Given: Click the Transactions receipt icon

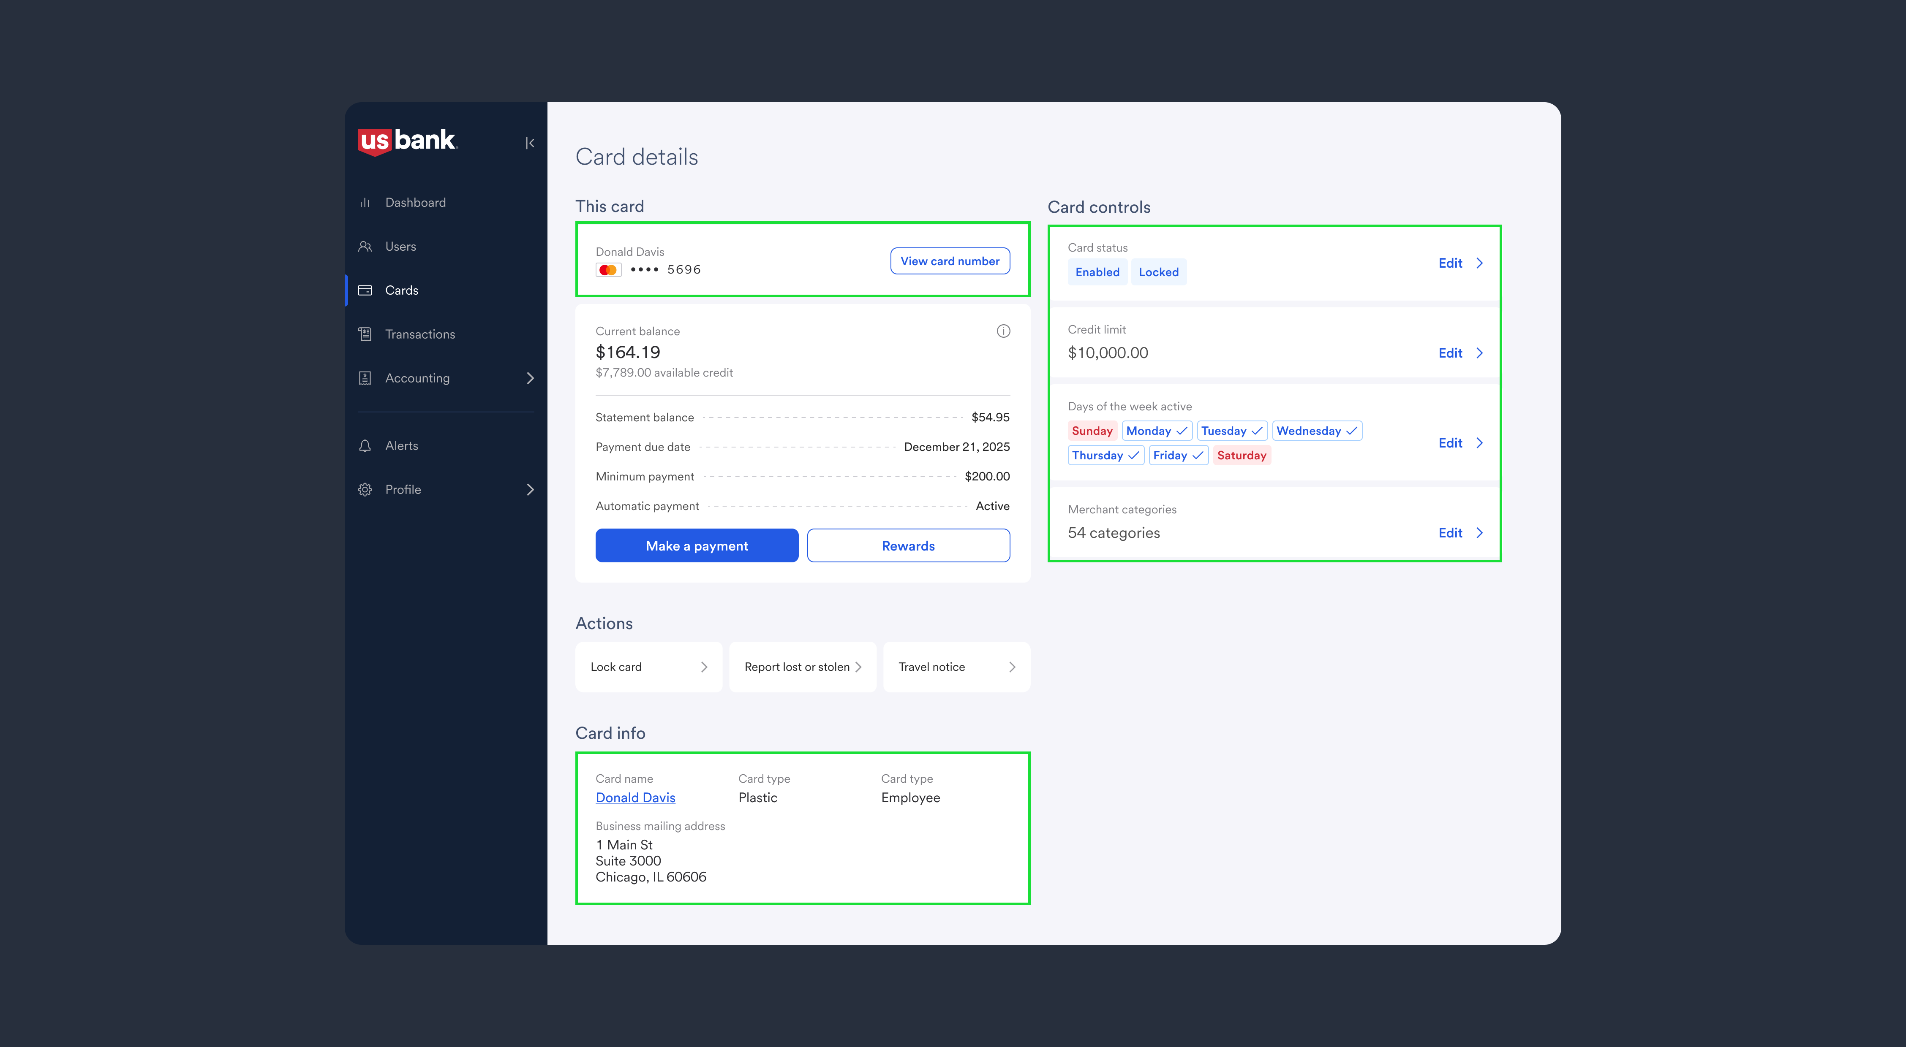Looking at the screenshot, I should (x=365, y=334).
